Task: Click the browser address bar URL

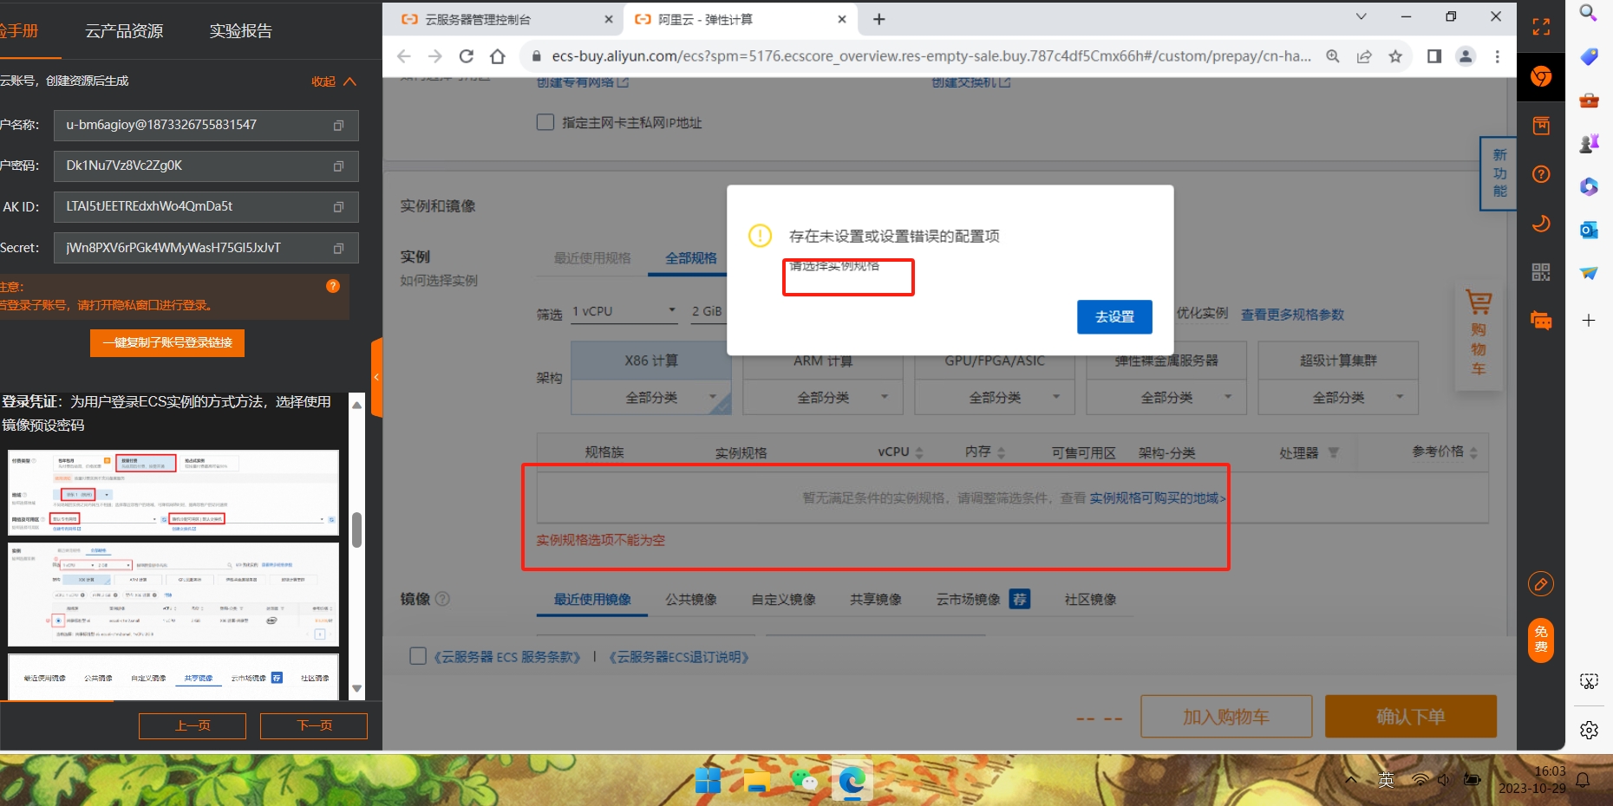Action: pyautogui.click(x=931, y=56)
